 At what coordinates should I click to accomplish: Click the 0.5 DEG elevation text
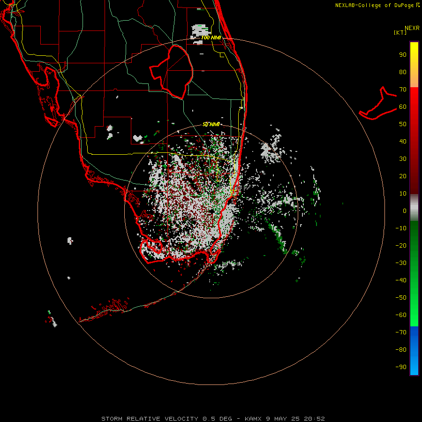tap(217, 419)
